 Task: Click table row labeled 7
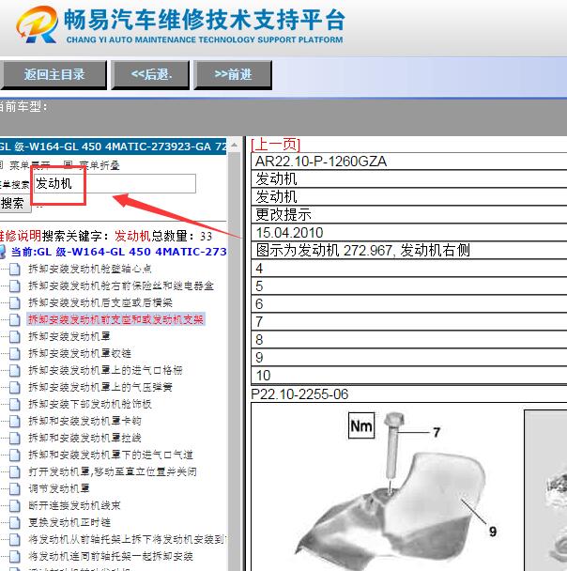pos(408,321)
